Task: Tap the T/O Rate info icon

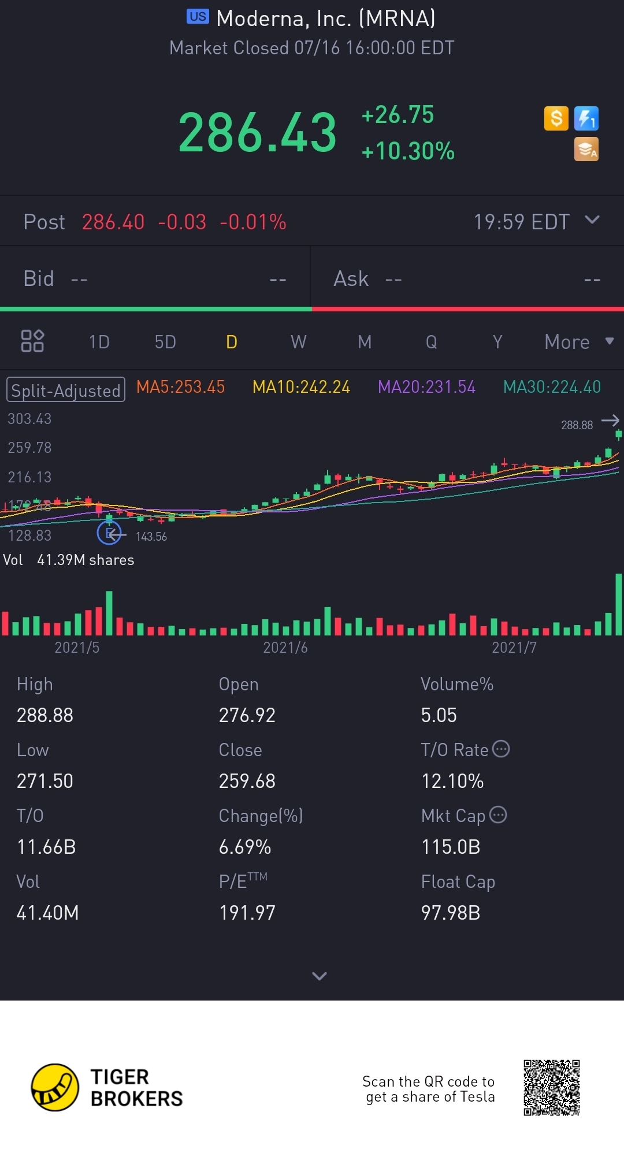Action: tap(500, 749)
